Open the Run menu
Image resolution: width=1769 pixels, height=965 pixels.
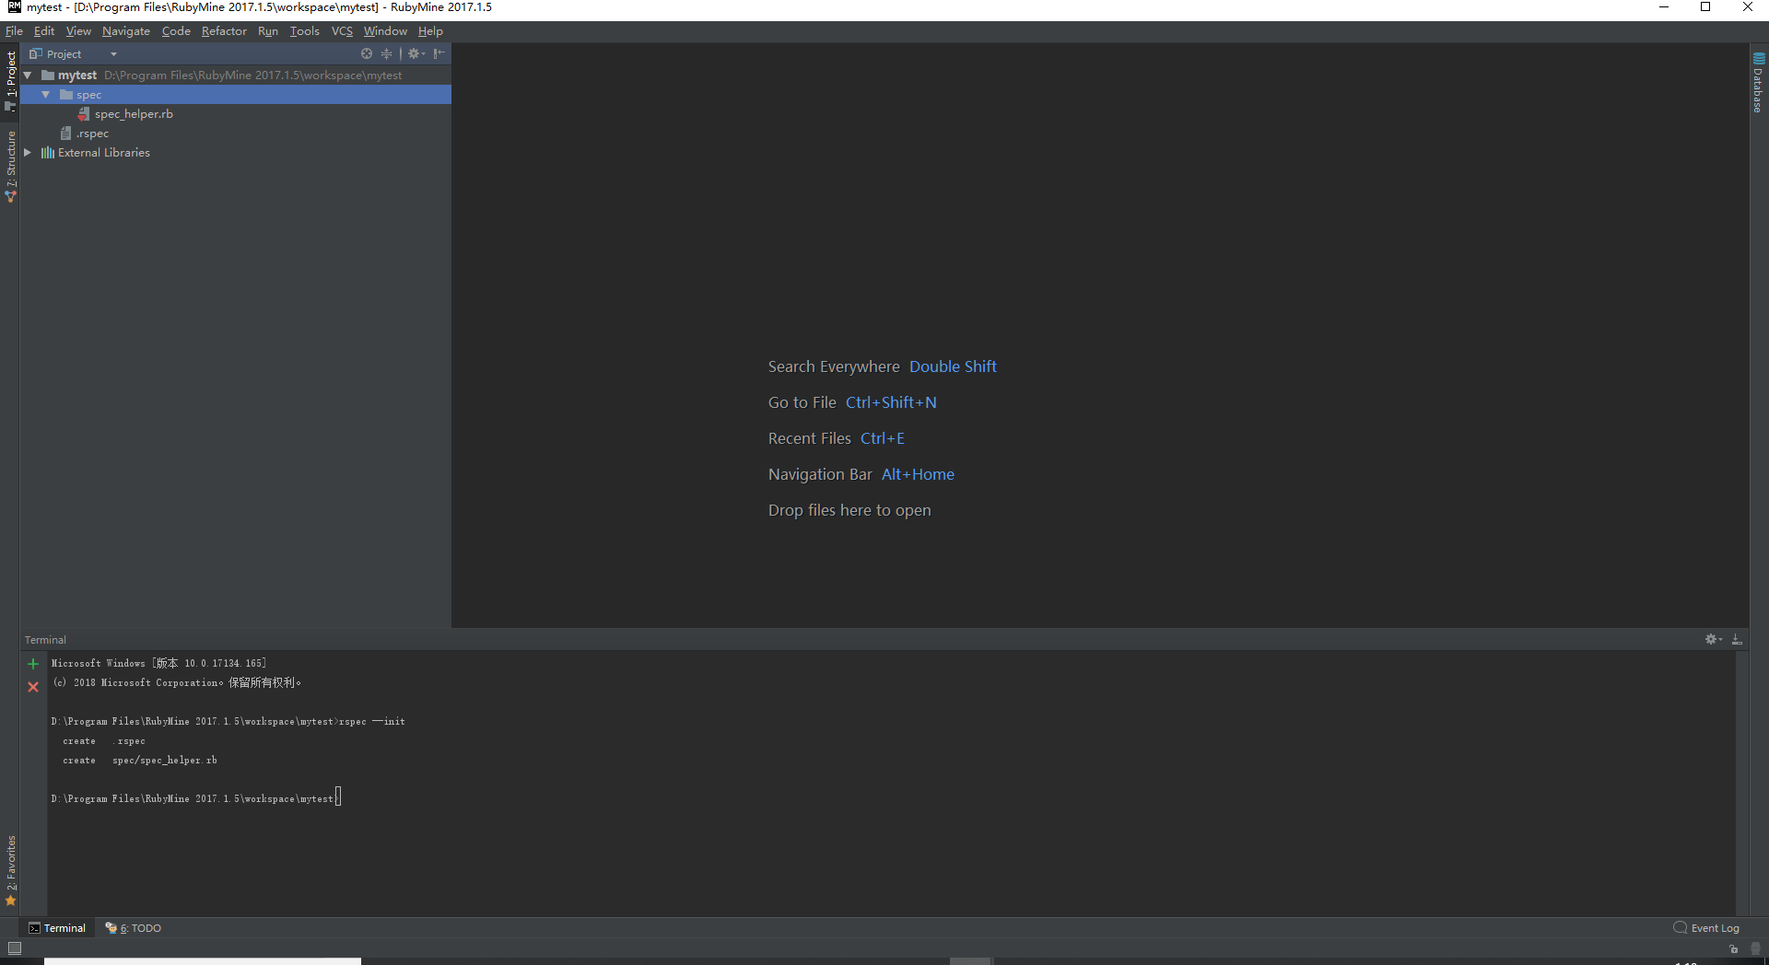pos(268,31)
